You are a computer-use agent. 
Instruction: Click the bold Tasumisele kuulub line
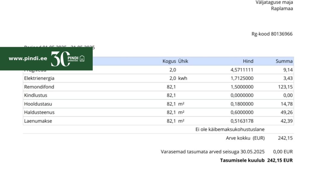[256, 160]
